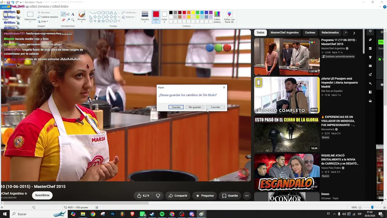Image resolution: width=387 pixels, height=218 pixels.
Task: Select Color 1 red swatch button
Action: 156,17
